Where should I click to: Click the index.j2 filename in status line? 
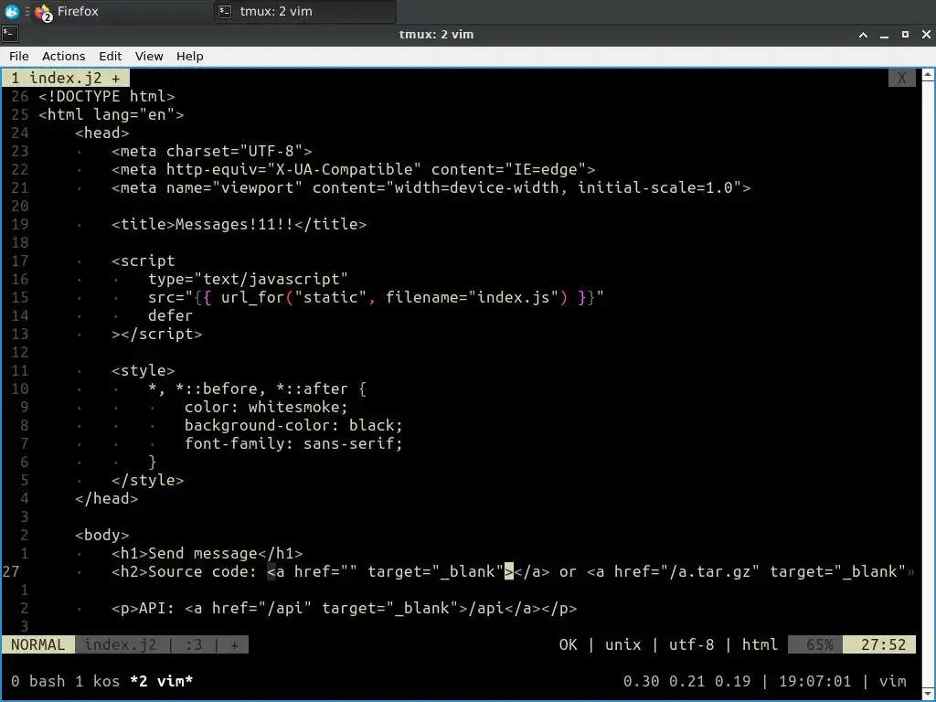click(120, 644)
